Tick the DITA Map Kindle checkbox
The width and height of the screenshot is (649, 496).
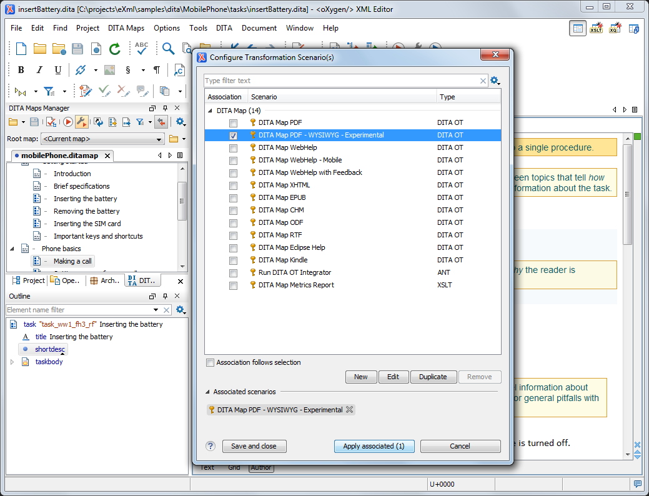point(234,260)
